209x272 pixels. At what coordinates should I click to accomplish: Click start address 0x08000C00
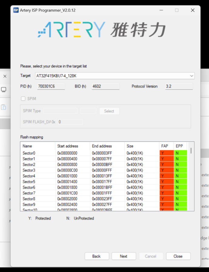[x=67, y=170]
